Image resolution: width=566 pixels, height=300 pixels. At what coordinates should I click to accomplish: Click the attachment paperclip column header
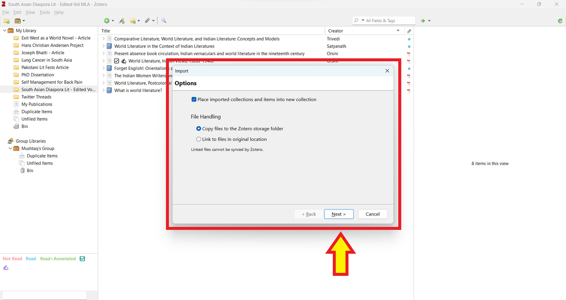[x=409, y=31]
